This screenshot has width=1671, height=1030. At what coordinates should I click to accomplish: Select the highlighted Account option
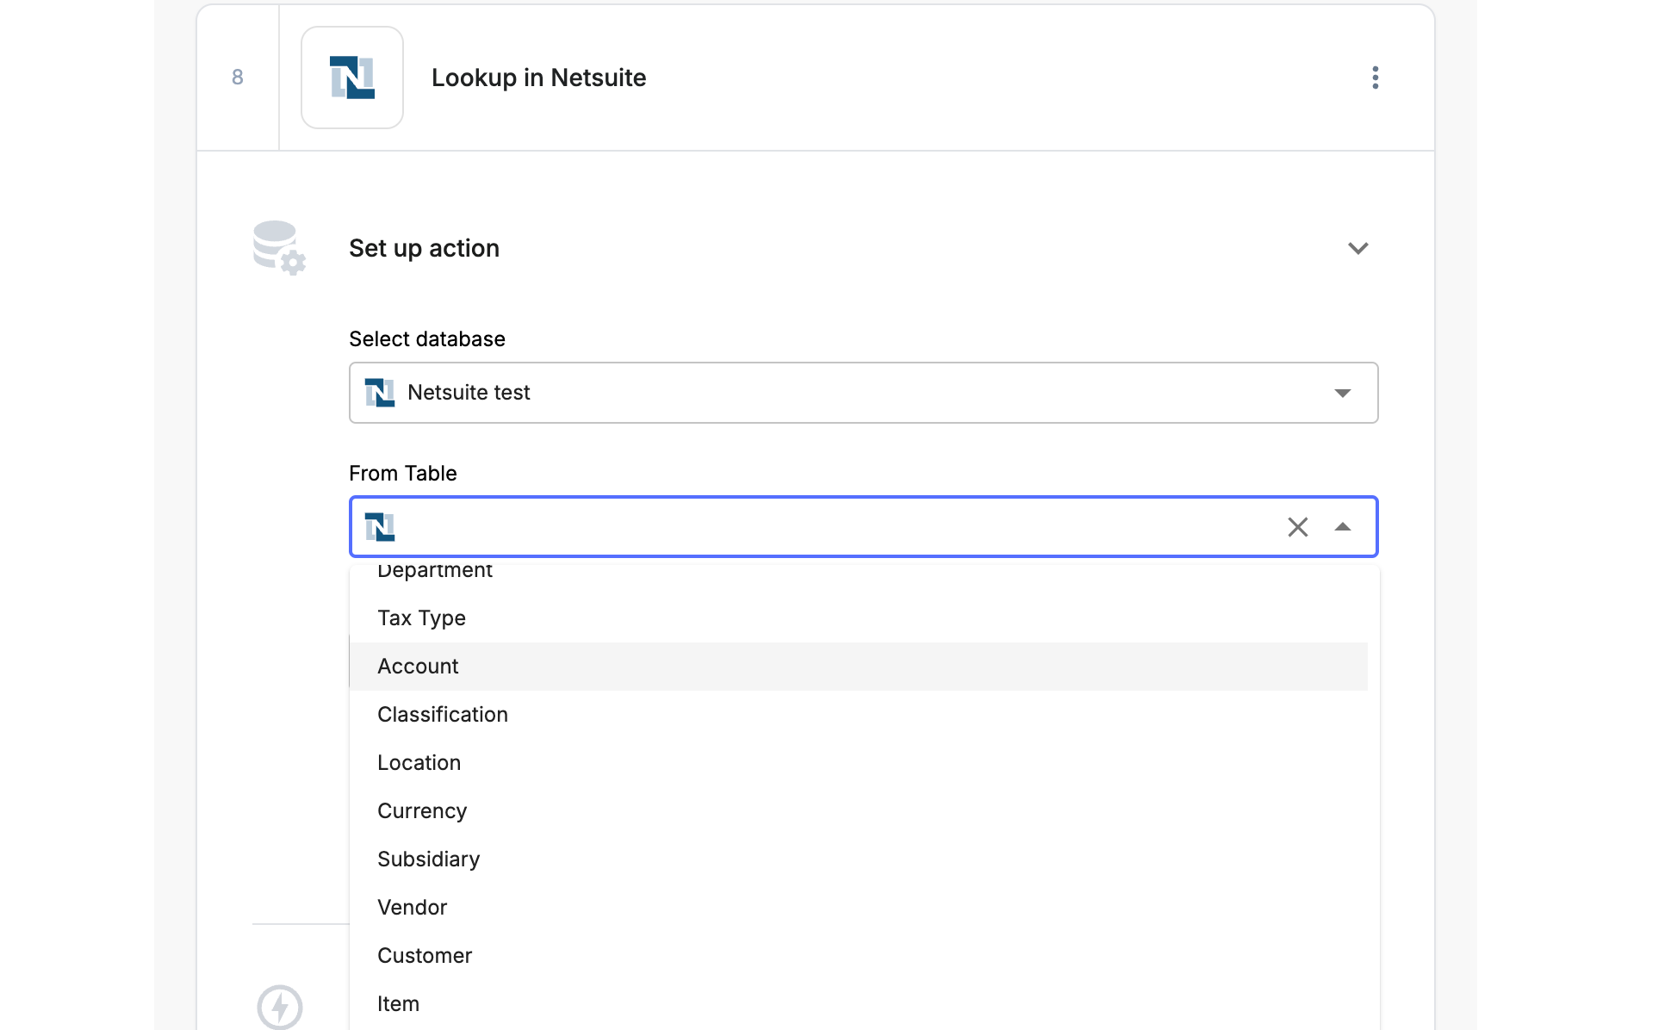tap(418, 667)
